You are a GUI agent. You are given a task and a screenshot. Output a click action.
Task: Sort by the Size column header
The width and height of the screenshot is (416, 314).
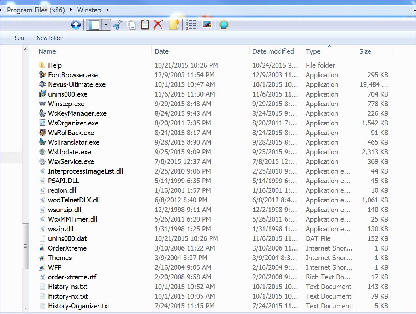[x=365, y=52]
